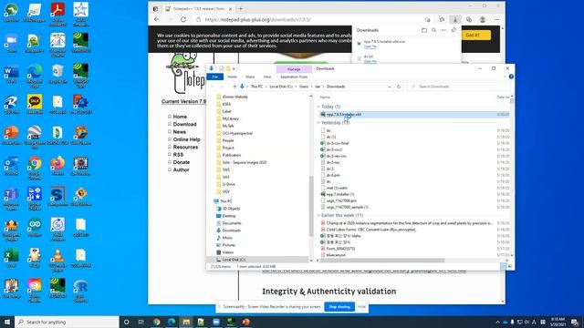Collapse the Earlier this week group
Image resolution: width=584 pixels, height=328 pixels.
pos(318,215)
